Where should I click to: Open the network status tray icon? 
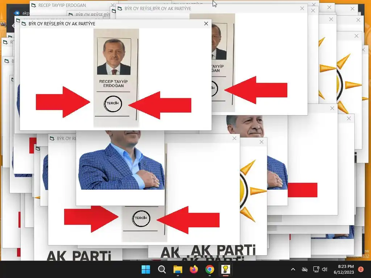pos(316,269)
